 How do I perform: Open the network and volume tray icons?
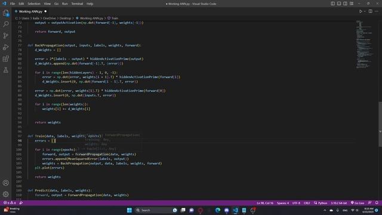click(x=355, y=210)
